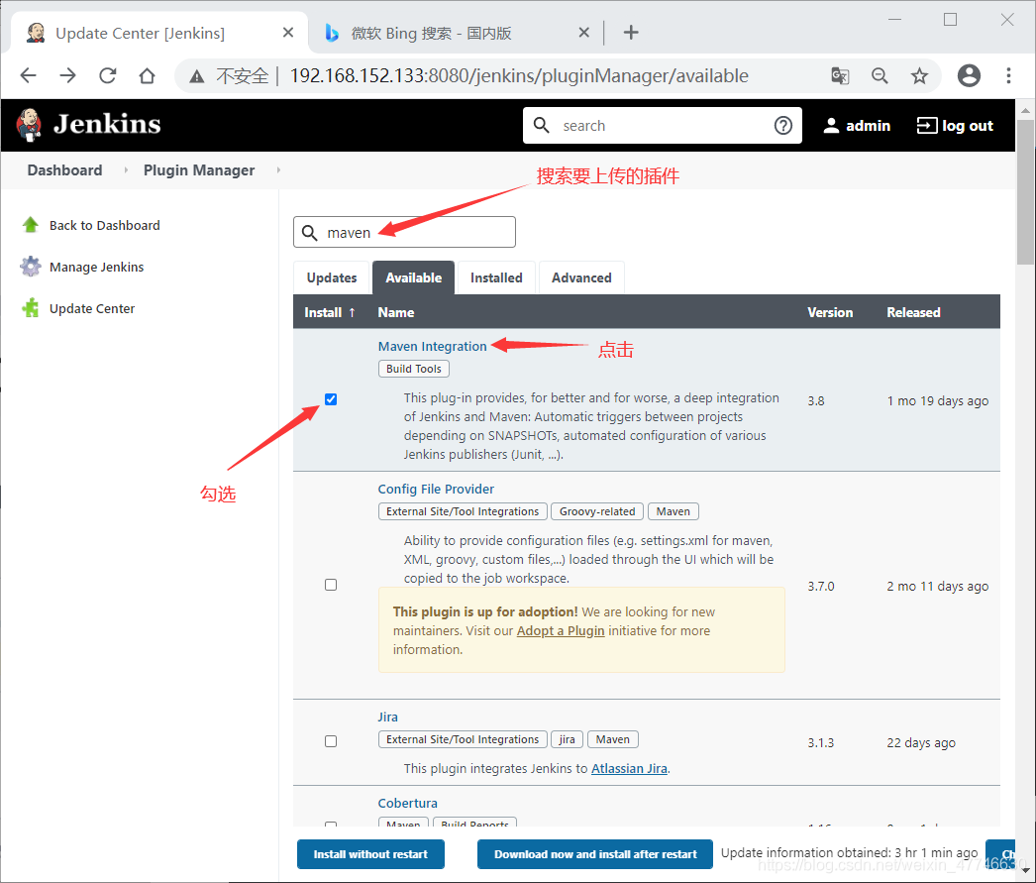1036x883 pixels.
Task: Click the browser back arrow
Action: 29,75
